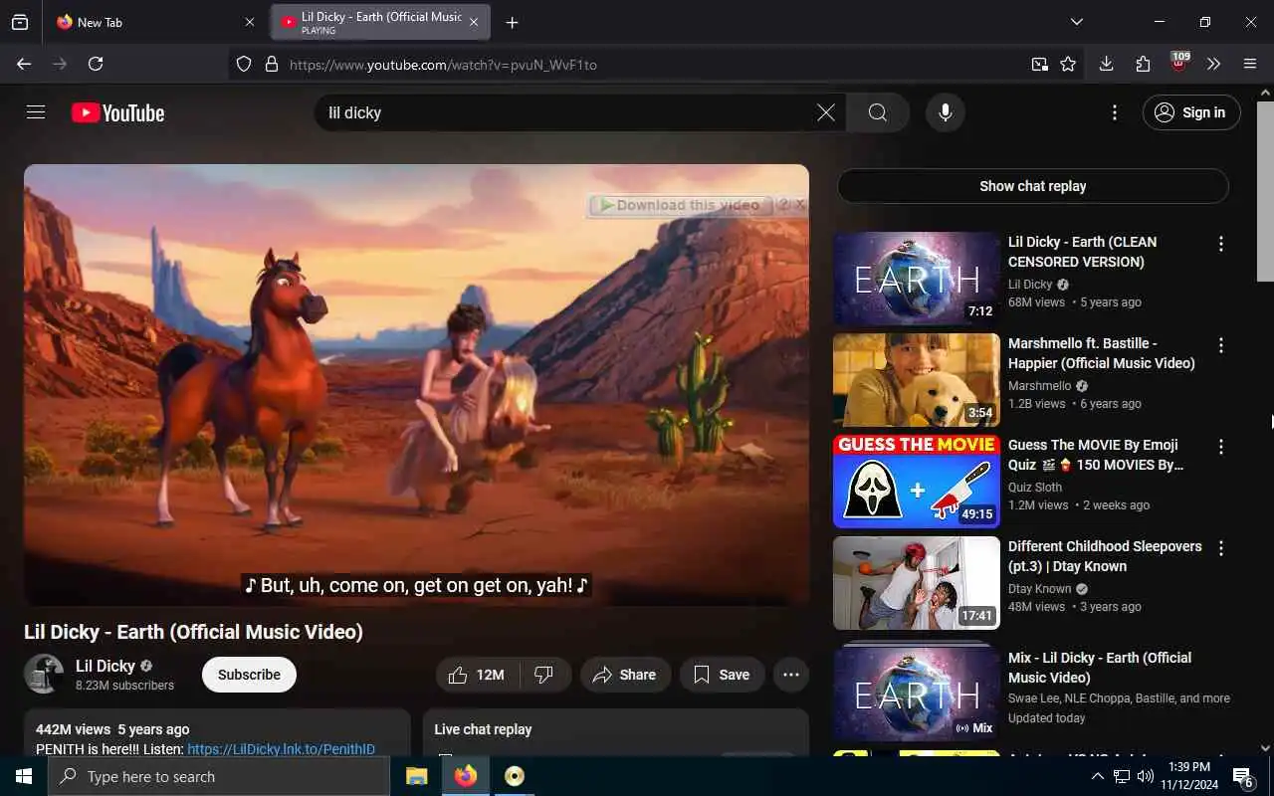Close the download overlay with X
Viewport: 1274px width, 796px height.
pos(800,204)
